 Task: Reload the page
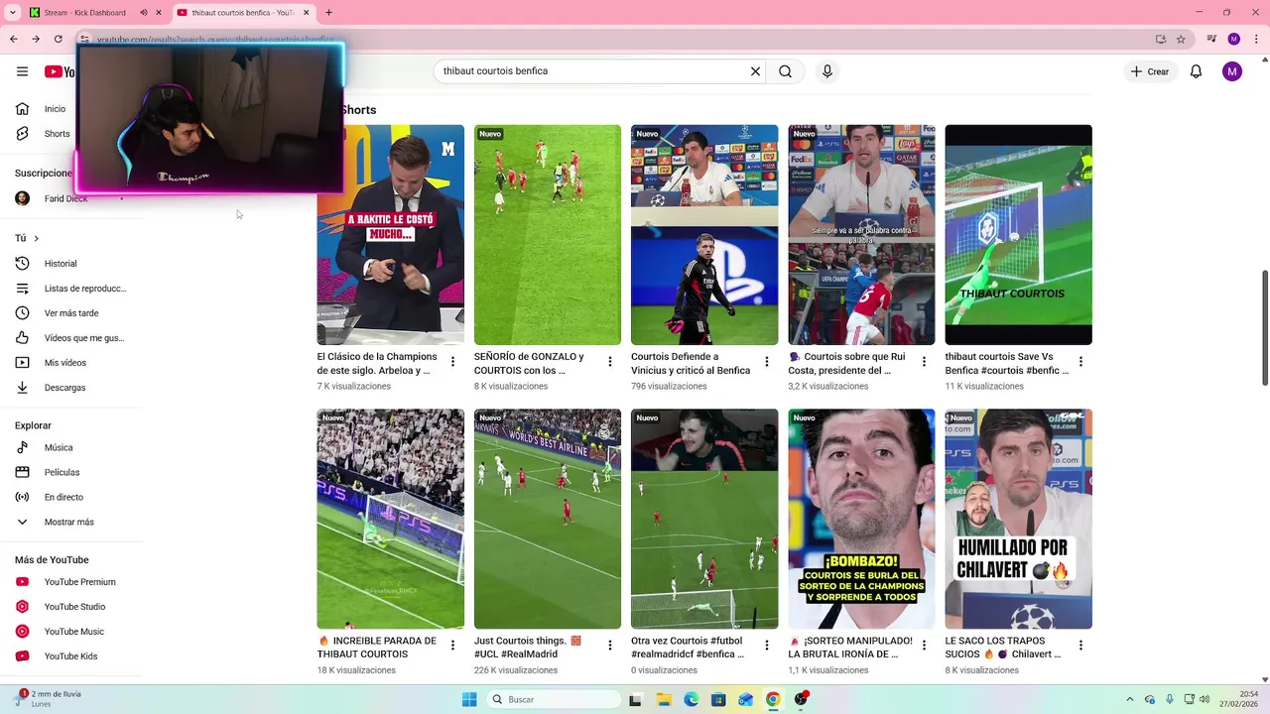pos(59,39)
